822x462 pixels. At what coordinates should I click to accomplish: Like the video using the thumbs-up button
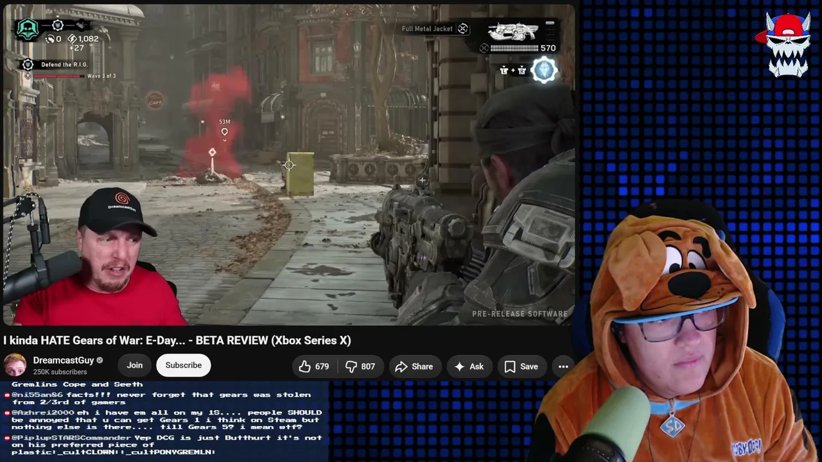pos(314,366)
